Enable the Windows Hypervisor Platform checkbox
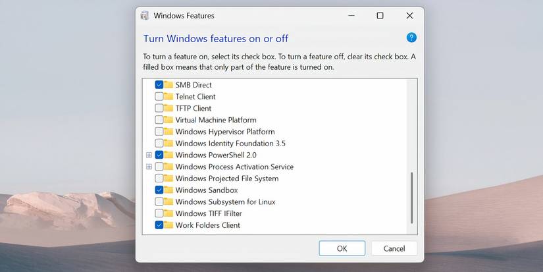Viewport: 543px width, 272px height. [159, 132]
